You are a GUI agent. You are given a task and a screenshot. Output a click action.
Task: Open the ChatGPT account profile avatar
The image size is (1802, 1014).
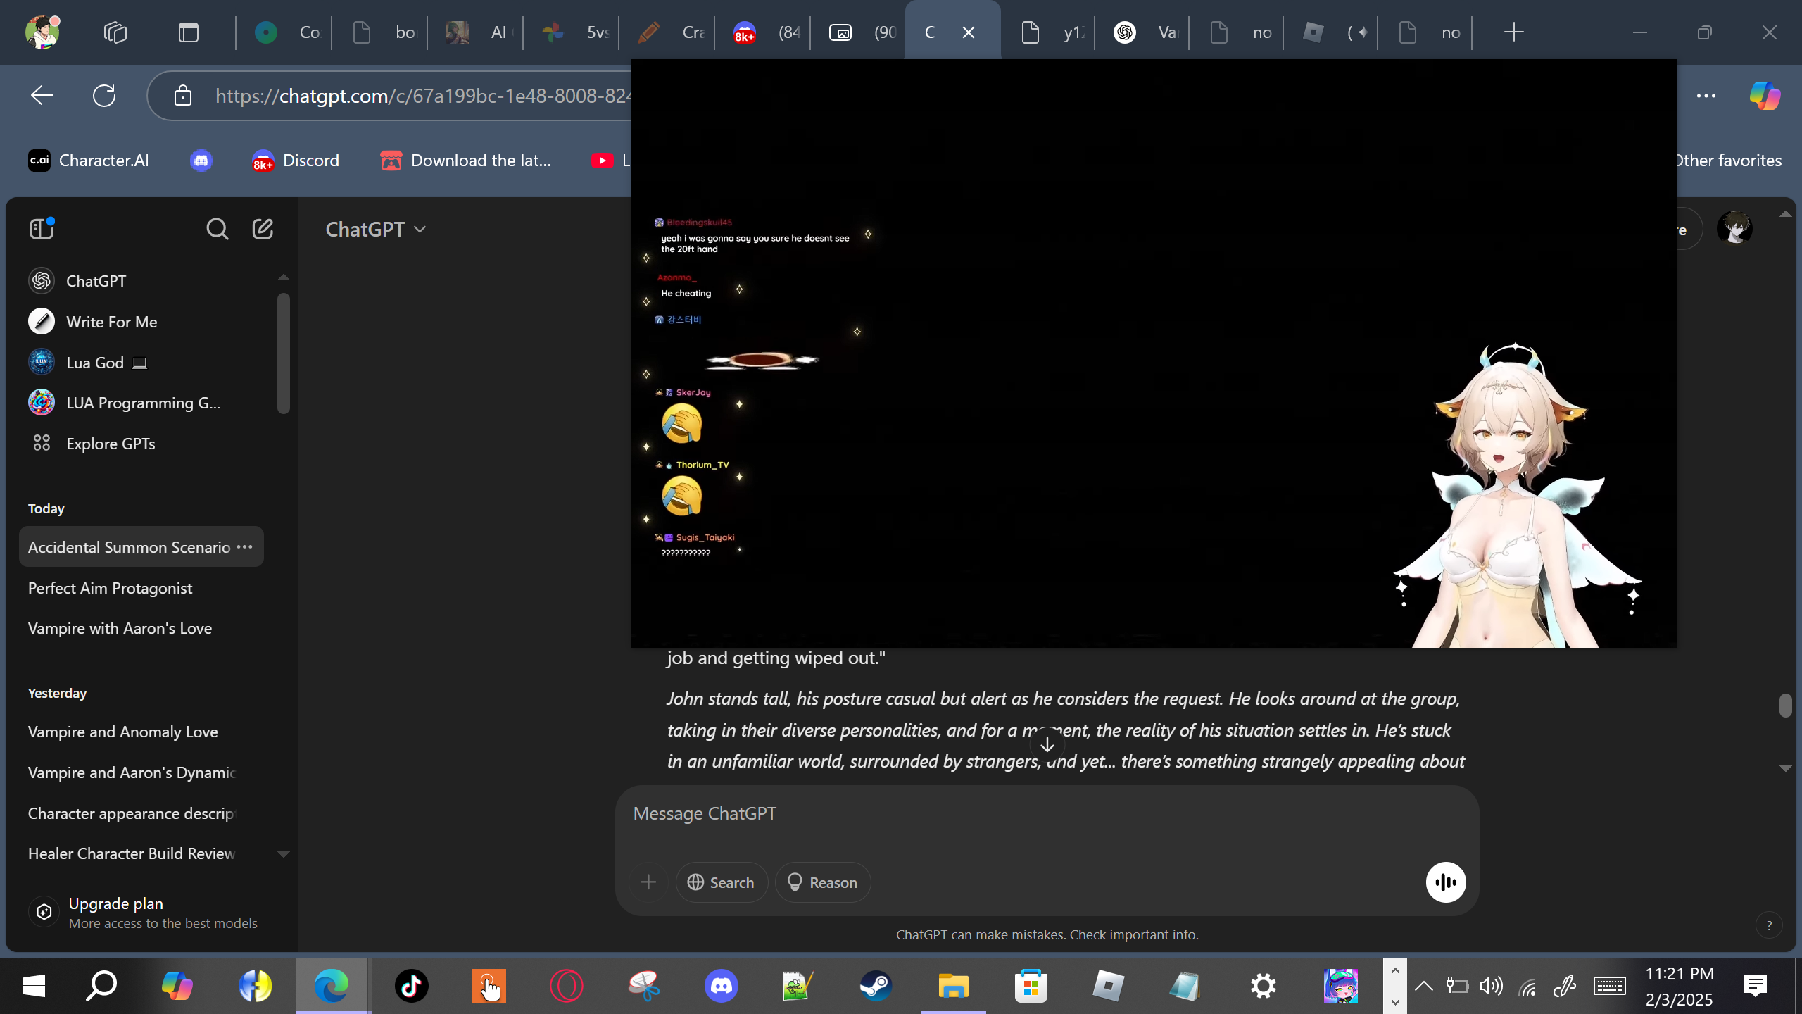(1734, 229)
